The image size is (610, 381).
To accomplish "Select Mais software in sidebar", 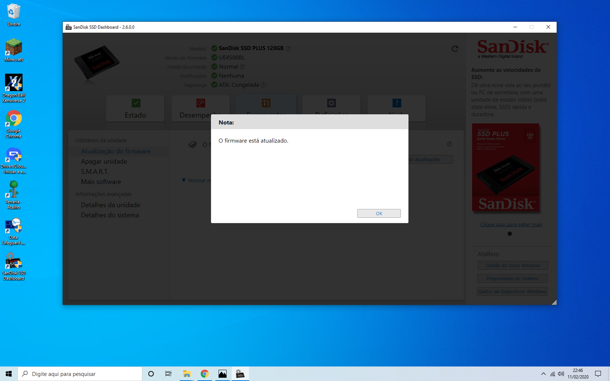I will point(101,182).
